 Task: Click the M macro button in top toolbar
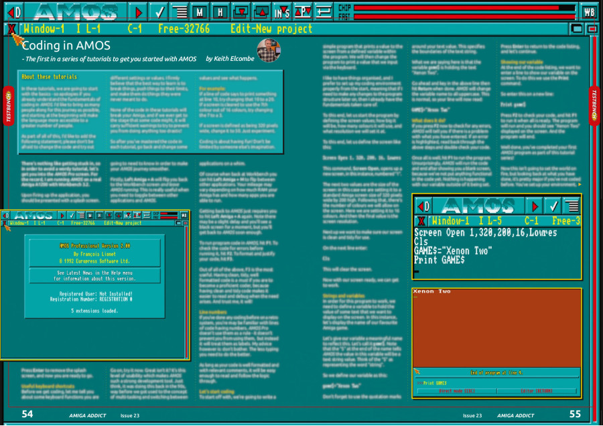pyautogui.click(x=200, y=12)
